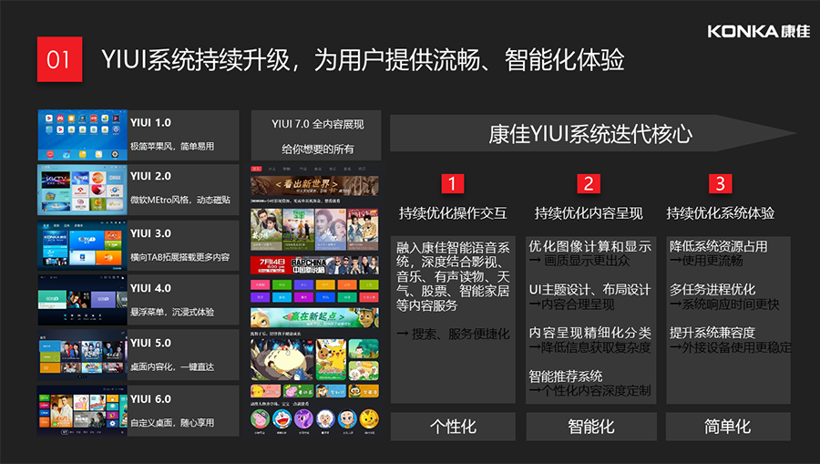Image resolution: width=820 pixels, height=464 pixels.
Task: Open the YIUI 3.0 screenshot thumbnail
Action: tap(83, 245)
